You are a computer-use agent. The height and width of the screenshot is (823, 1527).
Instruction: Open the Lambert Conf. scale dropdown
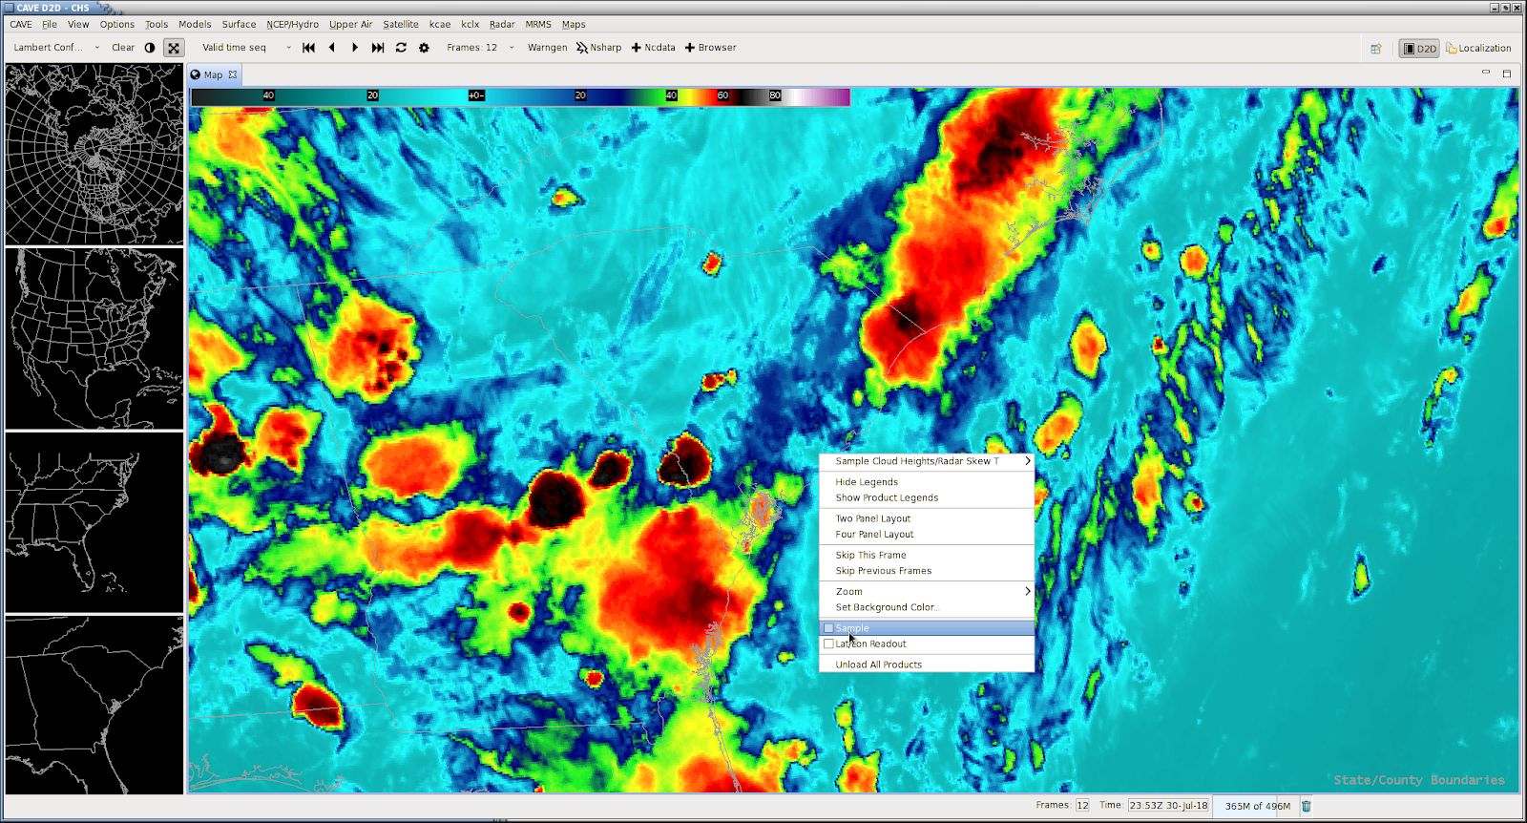click(56, 48)
